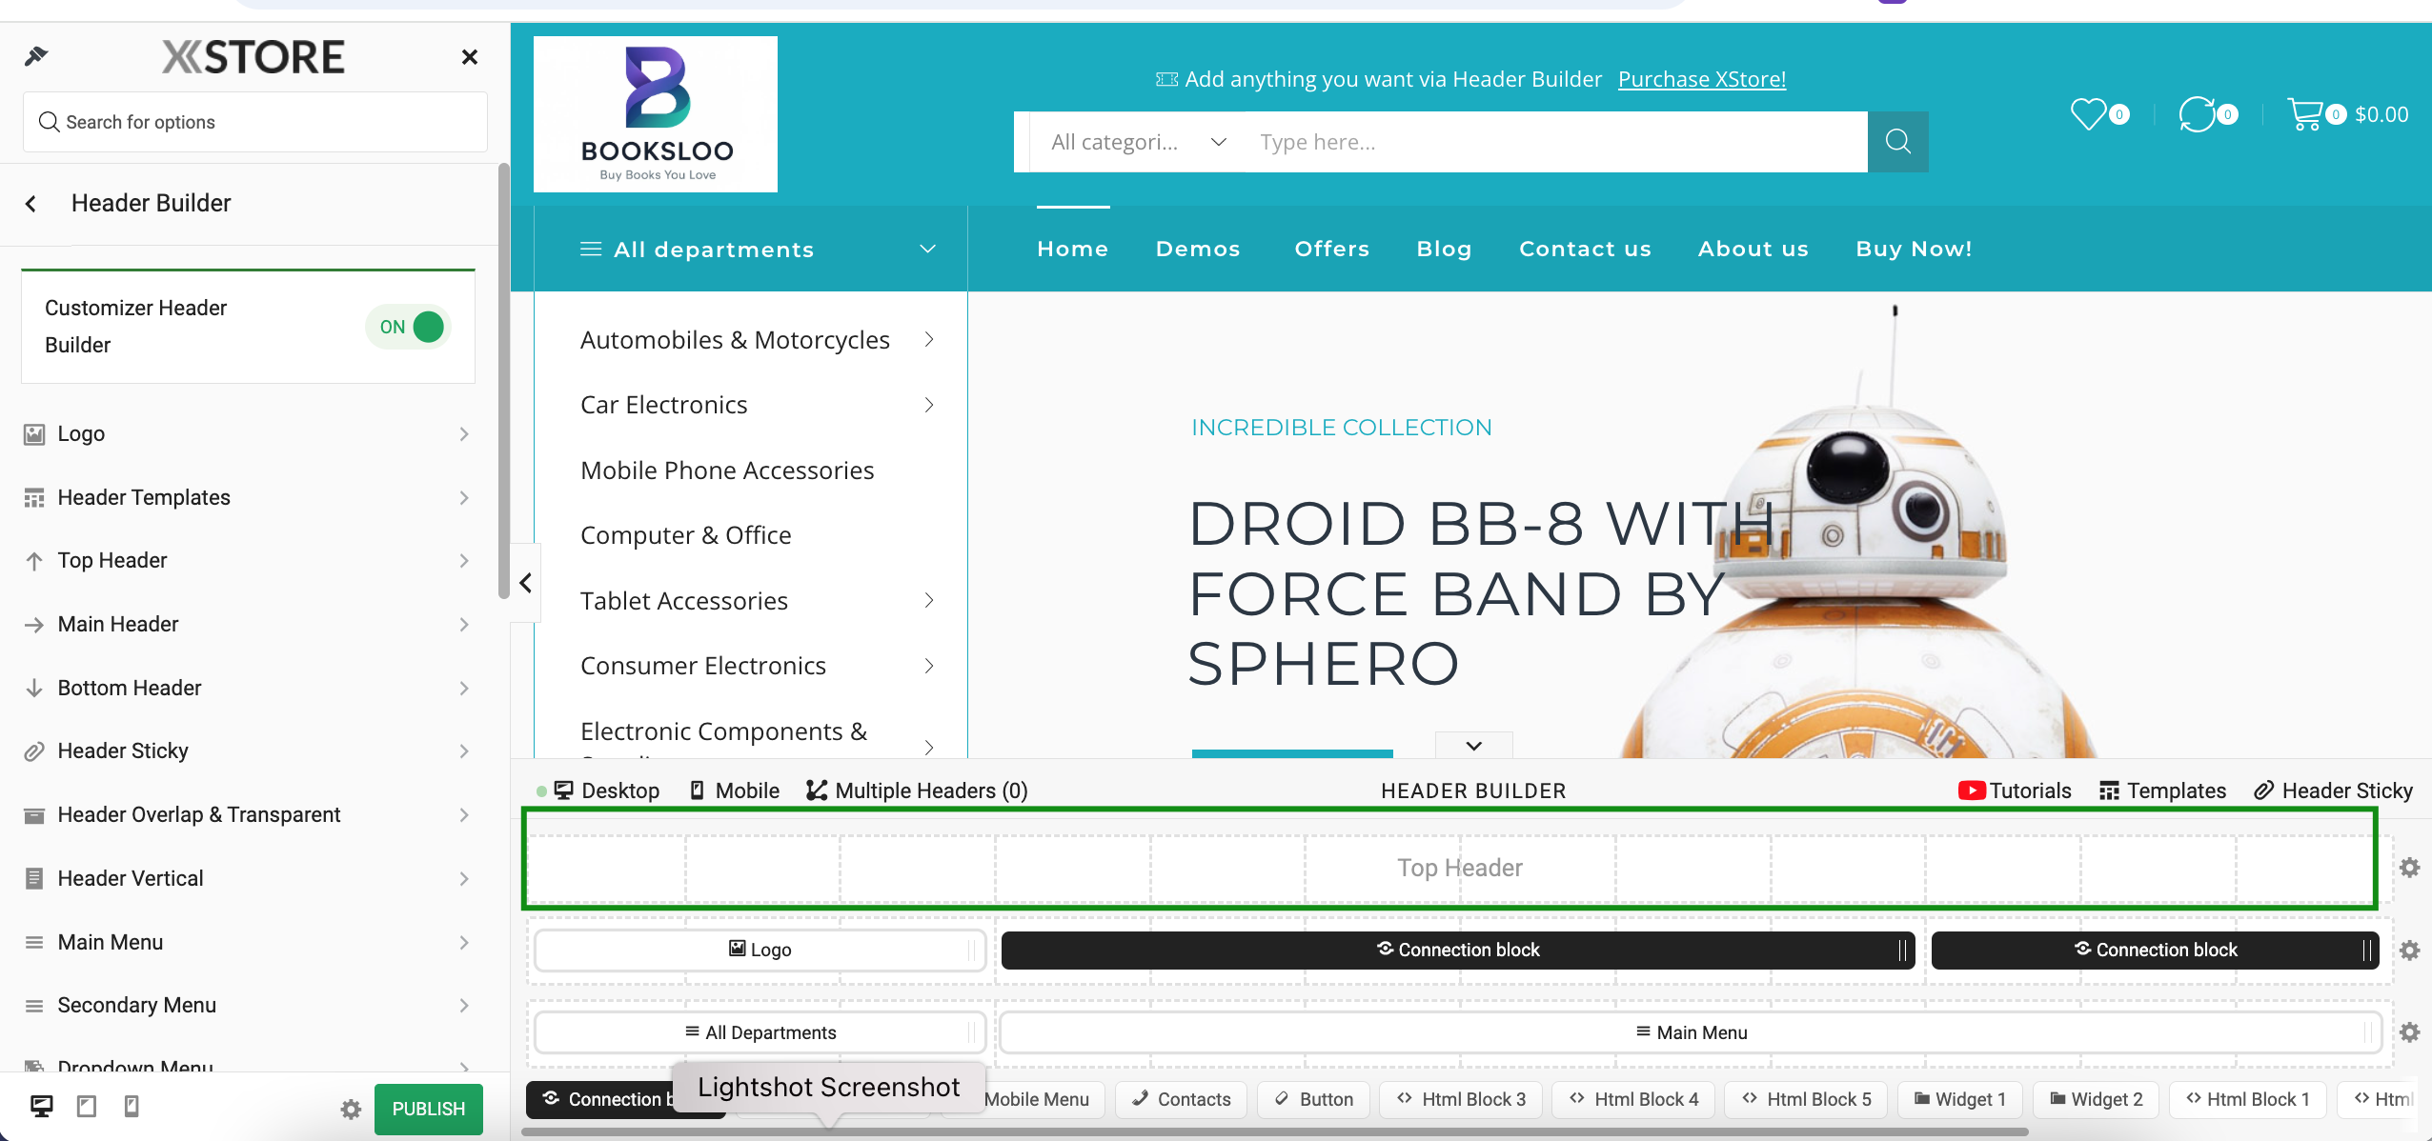Select the Widget 1 element chip

1960,1099
